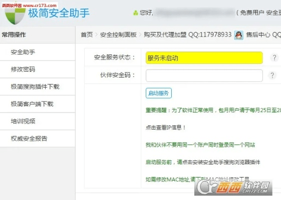This screenshot has height=200, width=281.
Task: Click the 伙伴安全码 label
Action: click(x=118, y=75)
